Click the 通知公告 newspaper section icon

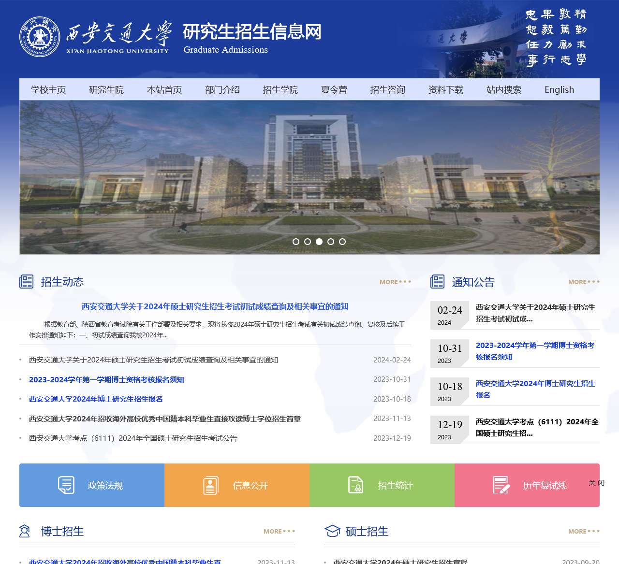438,281
